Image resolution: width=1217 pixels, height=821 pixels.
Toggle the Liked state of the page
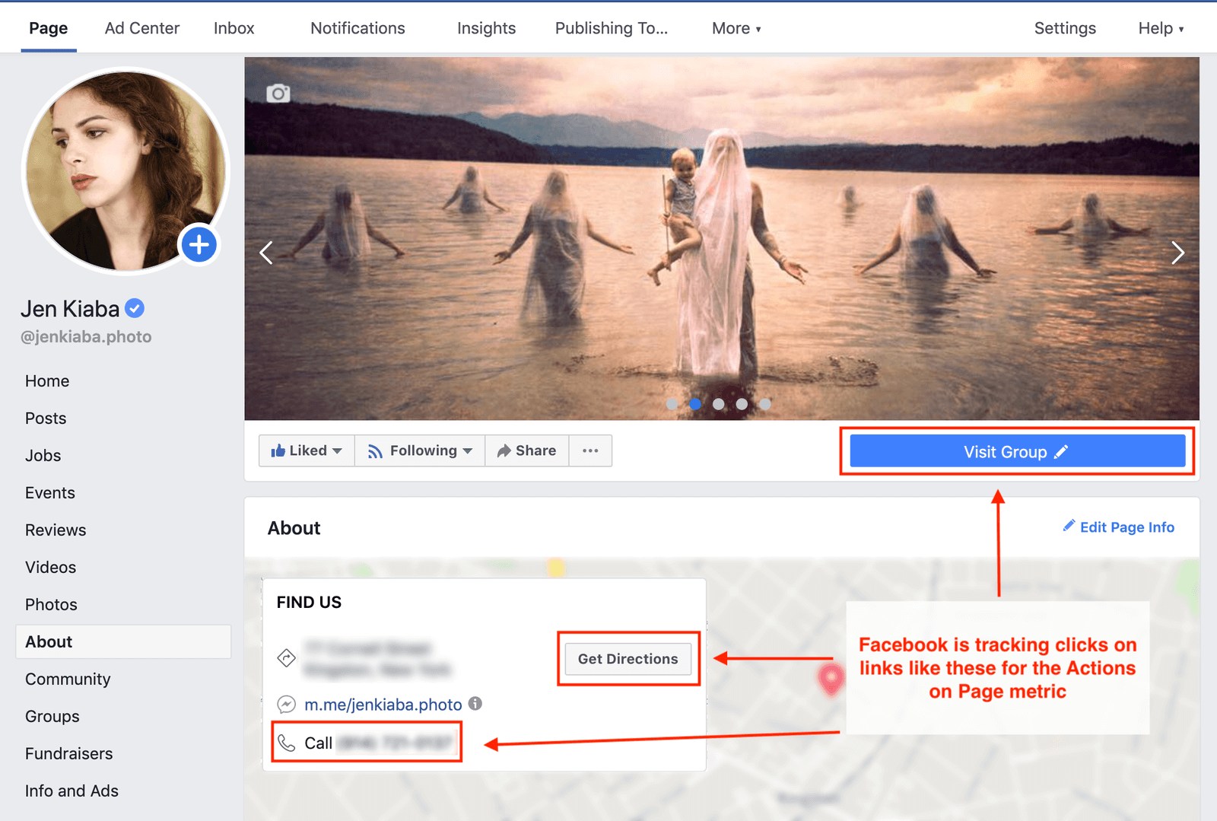(x=305, y=450)
